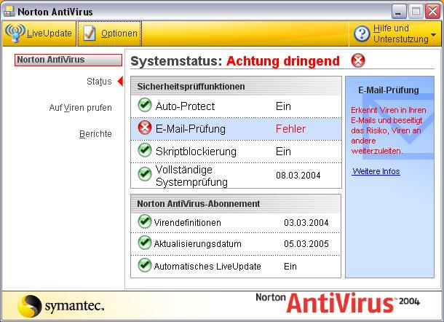The height and width of the screenshot is (322, 444).
Task: Click the 08.03.2004 system scan date
Action: click(x=298, y=175)
